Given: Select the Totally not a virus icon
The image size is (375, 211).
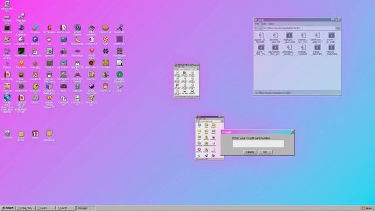Looking at the screenshot, I should (7, 104).
